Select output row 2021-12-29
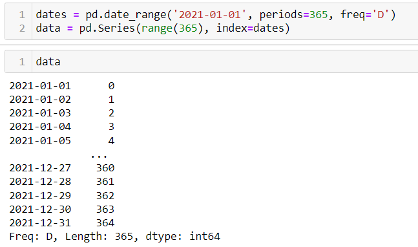Image resolution: width=418 pixels, height=247 pixels. [62, 196]
